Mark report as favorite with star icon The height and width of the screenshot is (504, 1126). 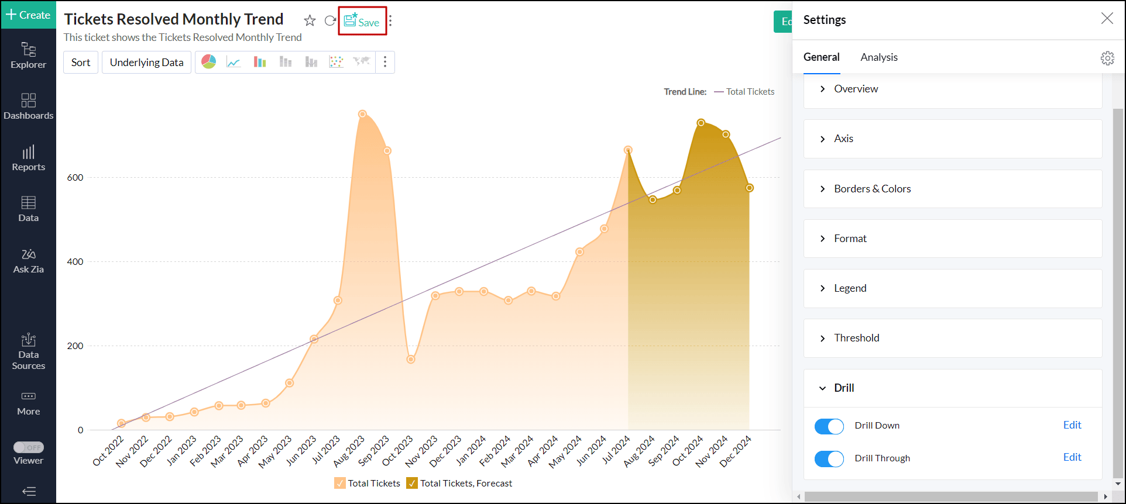coord(310,21)
